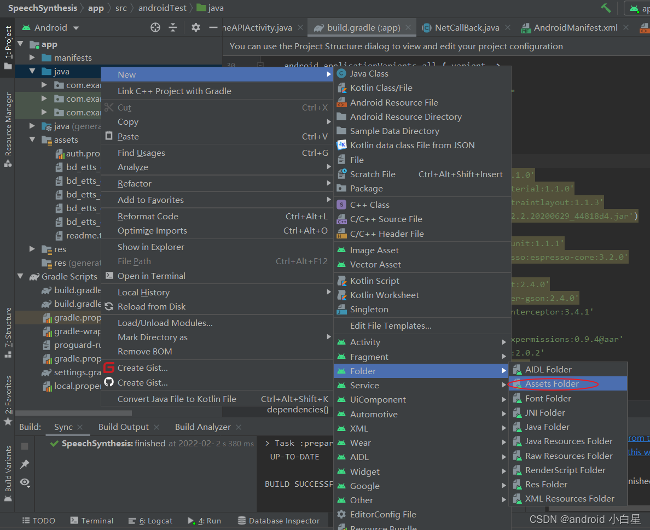Image resolution: width=650 pixels, height=530 pixels.
Task: Select Edit File Templates entry
Action: click(x=422, y=325)
